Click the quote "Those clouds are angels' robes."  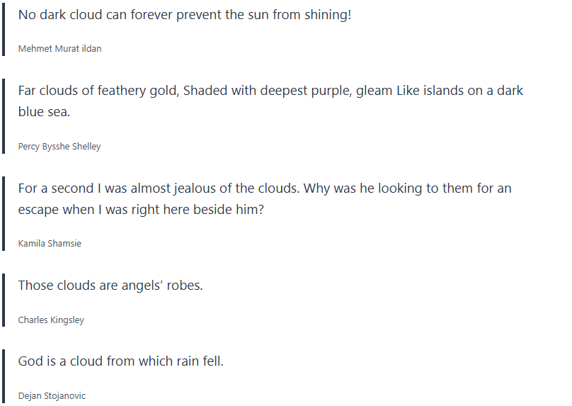tap(110, 286)
